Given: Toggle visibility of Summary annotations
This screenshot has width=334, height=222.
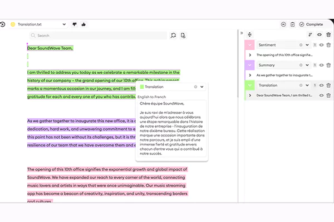Looking at the screenshot, I should coord(321,65).
